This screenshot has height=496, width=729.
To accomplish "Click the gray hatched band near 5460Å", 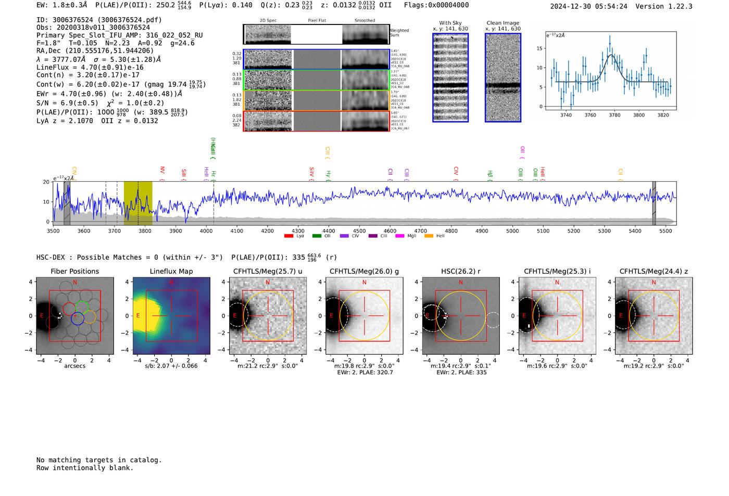I will [654, 203].
